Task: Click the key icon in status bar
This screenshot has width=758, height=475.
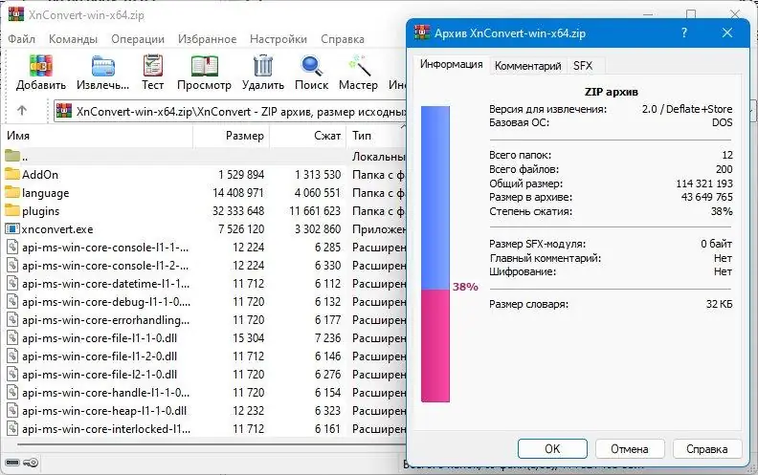Action: point(31,463)
